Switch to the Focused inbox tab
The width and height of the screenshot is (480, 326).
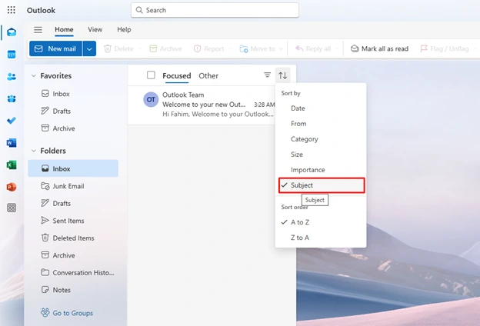177,75
